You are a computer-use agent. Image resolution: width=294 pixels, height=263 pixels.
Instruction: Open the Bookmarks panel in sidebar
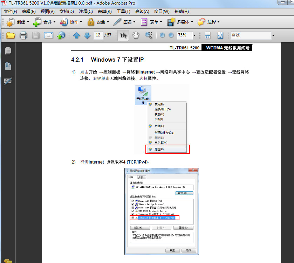click(8, 66)
